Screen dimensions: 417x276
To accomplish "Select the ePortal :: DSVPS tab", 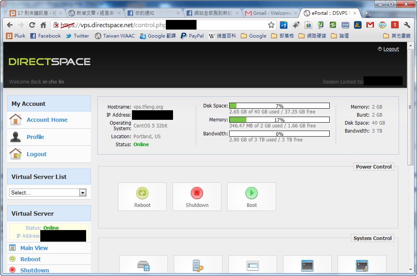I will pyautogui.click(x=330, y=13).
